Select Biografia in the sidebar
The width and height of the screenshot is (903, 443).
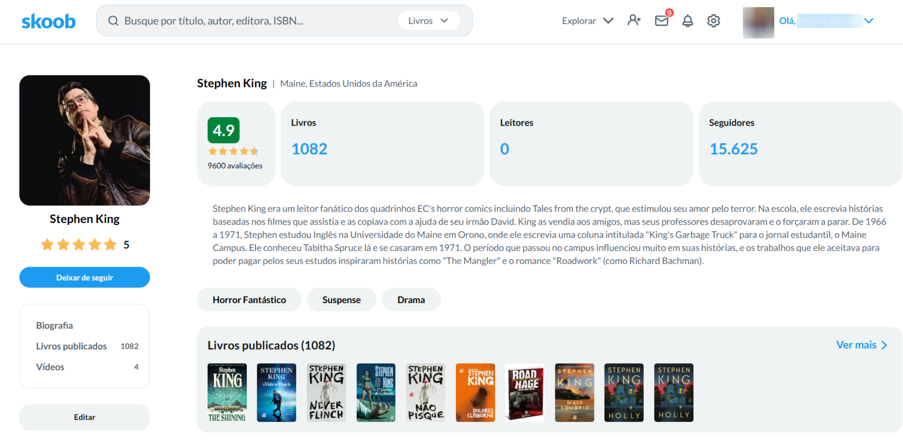pos(54,325)
